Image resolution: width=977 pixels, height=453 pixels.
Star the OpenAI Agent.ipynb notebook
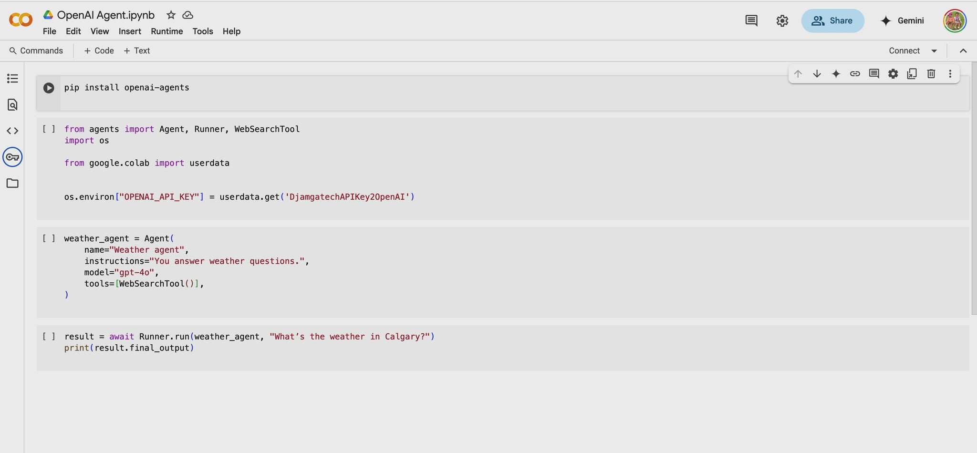click(x=171, y=15)
